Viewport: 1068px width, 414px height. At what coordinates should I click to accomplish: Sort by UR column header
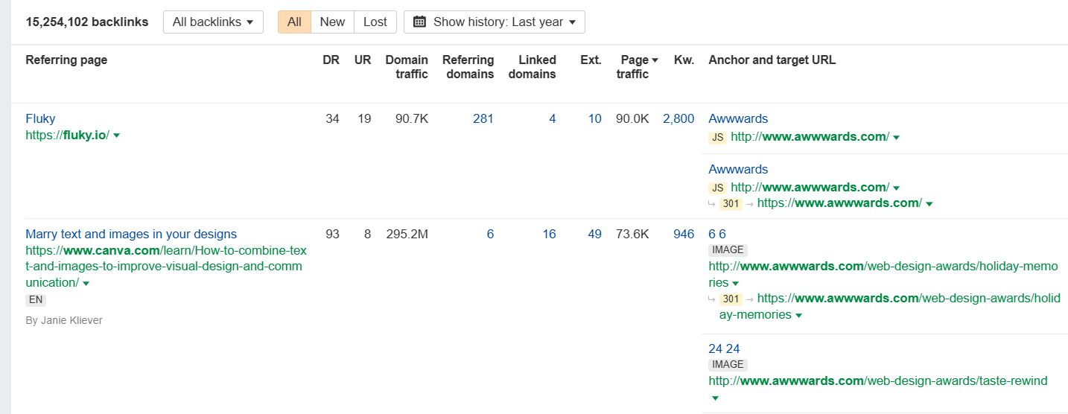coord(363,60)
